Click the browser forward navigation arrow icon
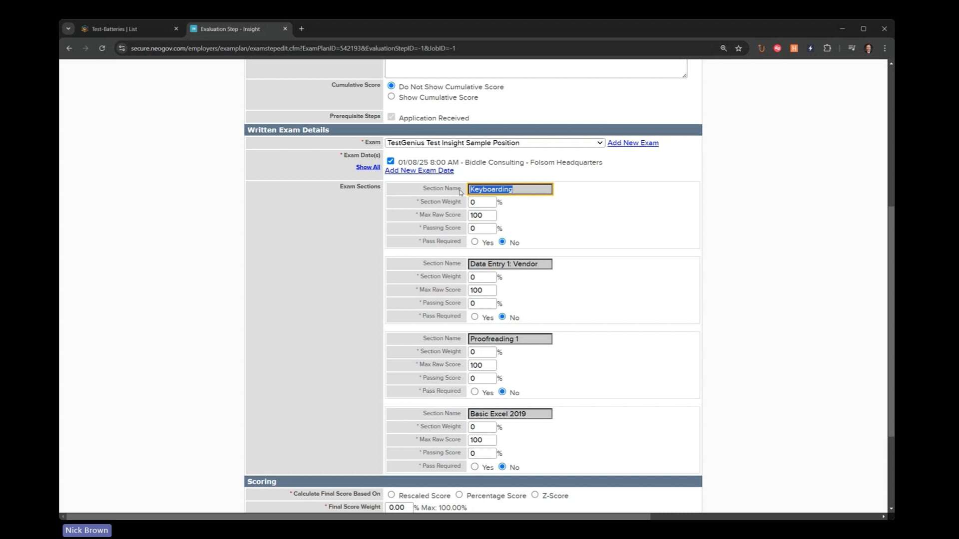959x539 pixels. click(85, 48)
